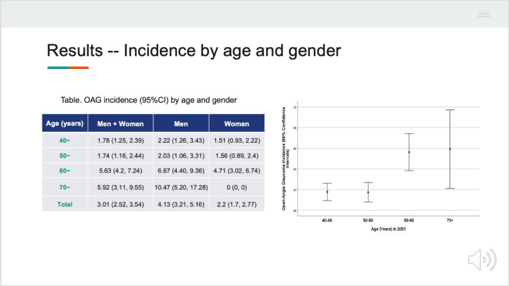Click the 'Men' column header
The width and height of the screenshot is (509, 286).
click(x=181, y=123)
